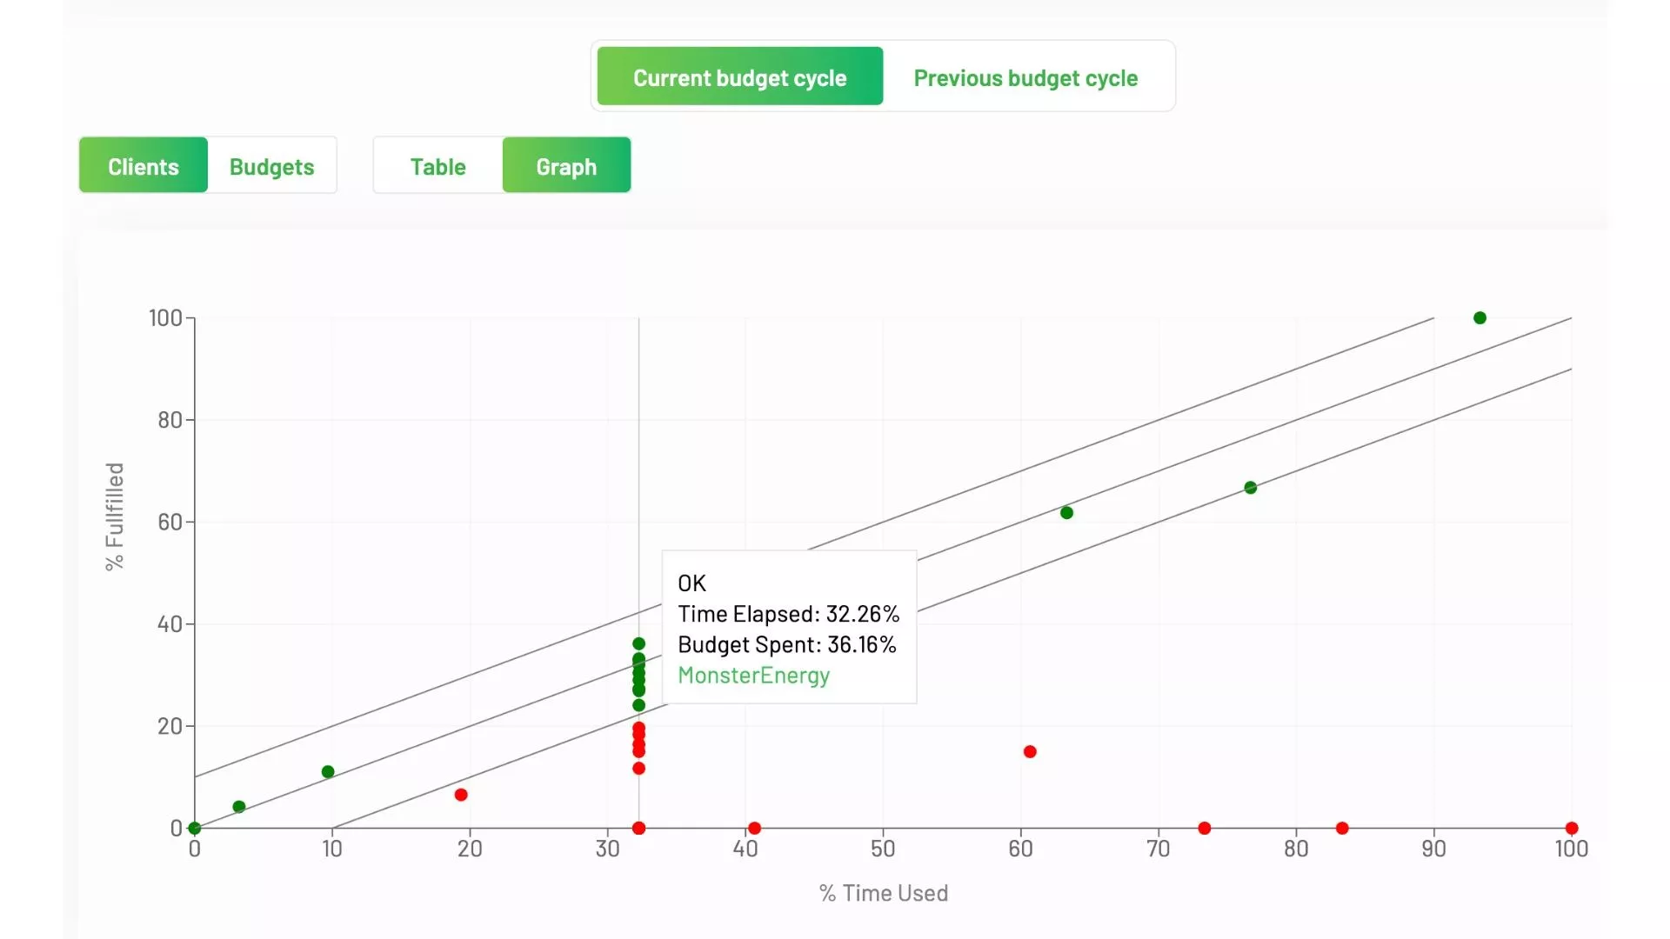The image size is (1670, 939).
Task: Select the green point near 10% time used
Action: pyautogui.click(x=328, y=772)
